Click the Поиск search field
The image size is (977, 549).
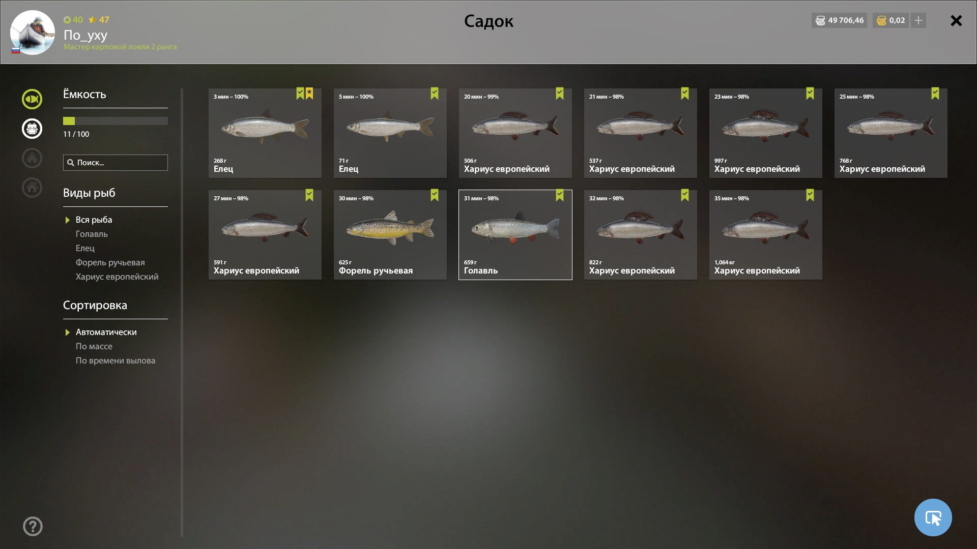click(116, 163)
